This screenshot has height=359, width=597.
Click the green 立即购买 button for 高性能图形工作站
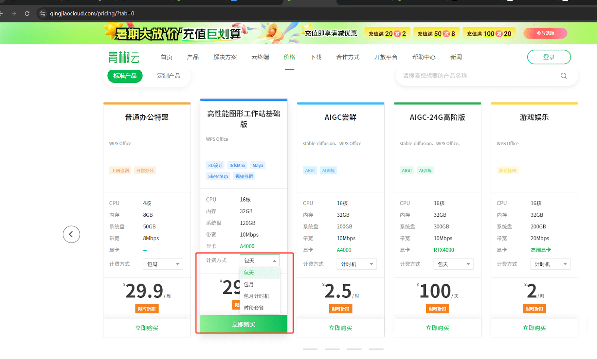pos(244,324)
